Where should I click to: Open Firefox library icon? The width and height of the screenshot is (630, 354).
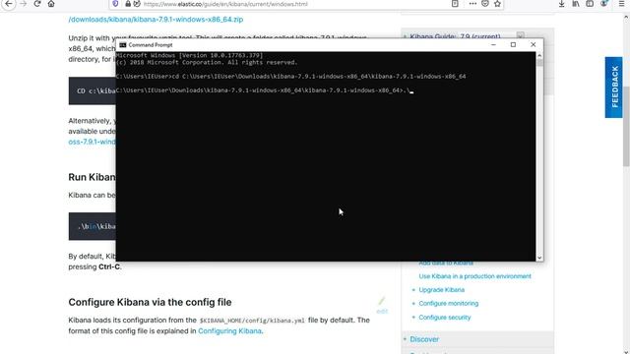coord(576,4)
